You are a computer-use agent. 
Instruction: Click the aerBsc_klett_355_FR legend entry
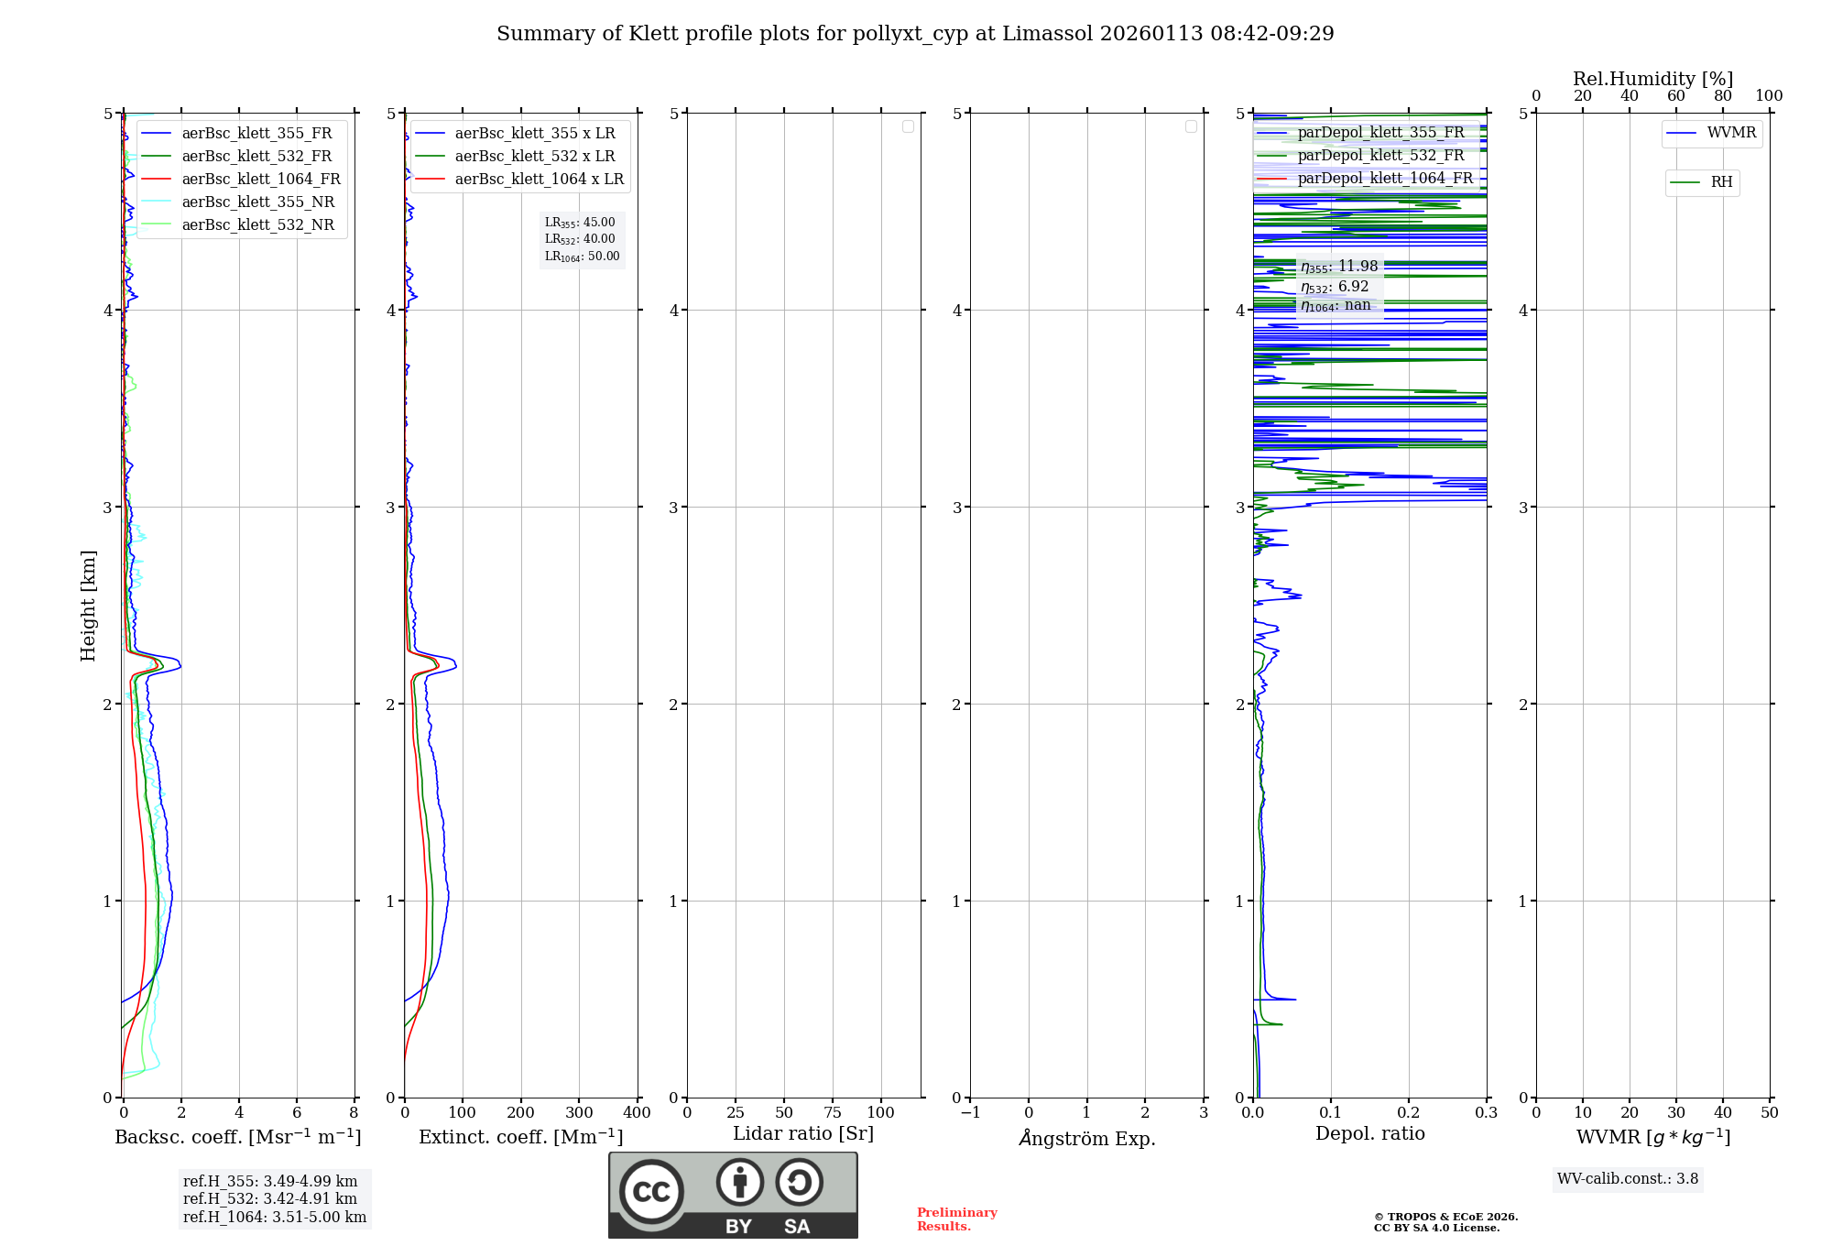point(256,134)
